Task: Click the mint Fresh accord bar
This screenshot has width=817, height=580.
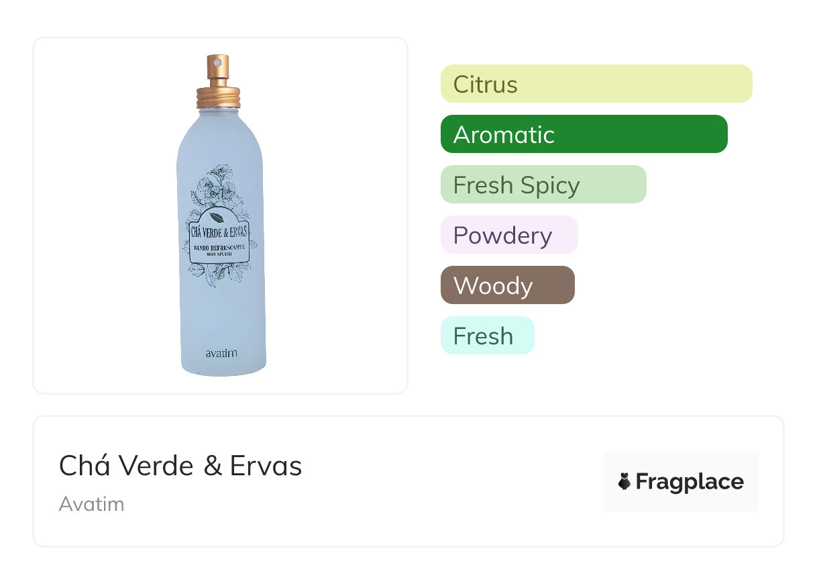Action: point(487,336)
